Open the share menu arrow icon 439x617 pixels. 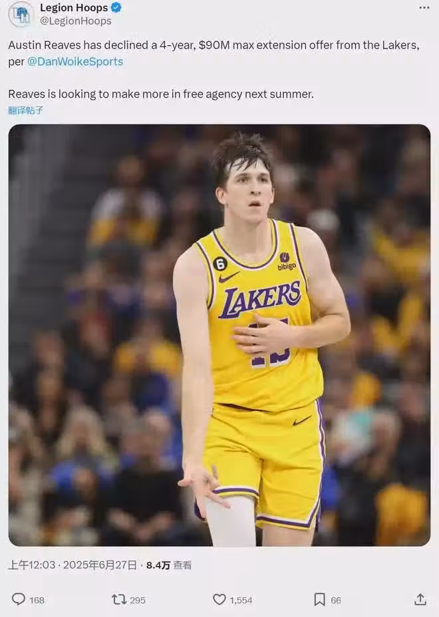[x=420, y=599]
